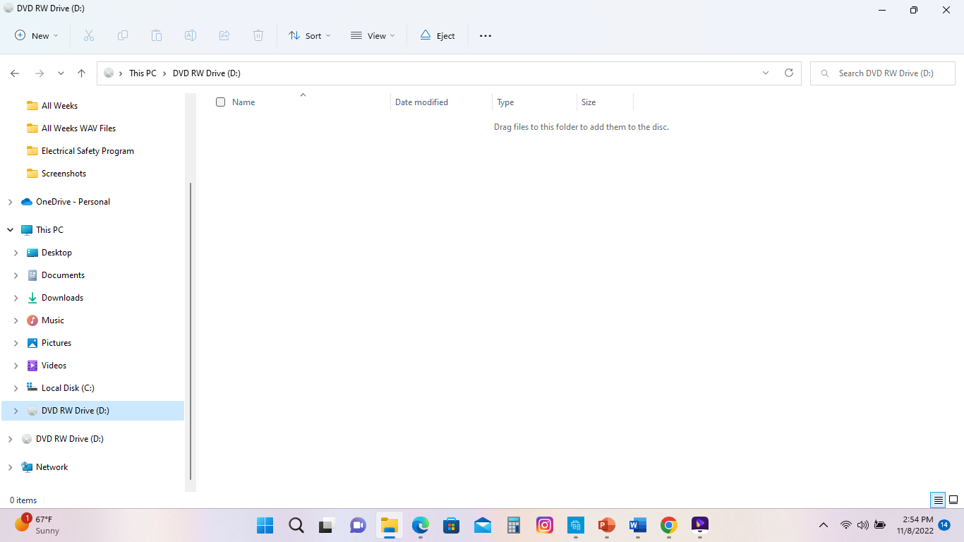Click the Up directory arrow
This screenshot has height=542, width=964.
(82, 73)
